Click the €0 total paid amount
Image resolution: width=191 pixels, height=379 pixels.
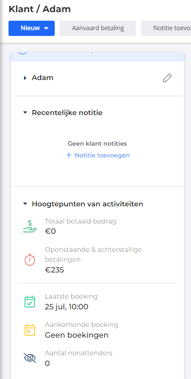pos(50,232)
